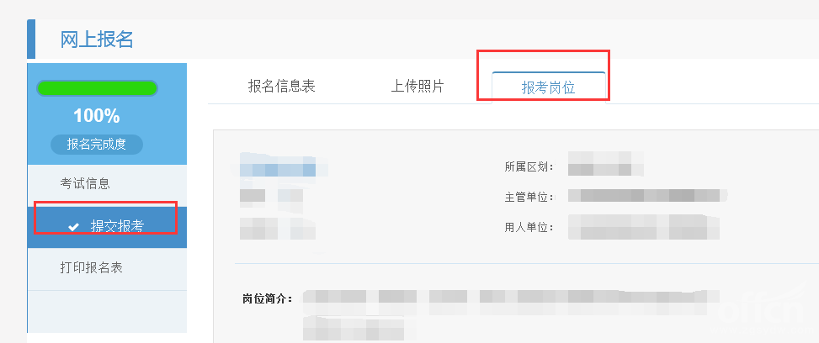Click the 用人单位 field label

tap(529, 228)
